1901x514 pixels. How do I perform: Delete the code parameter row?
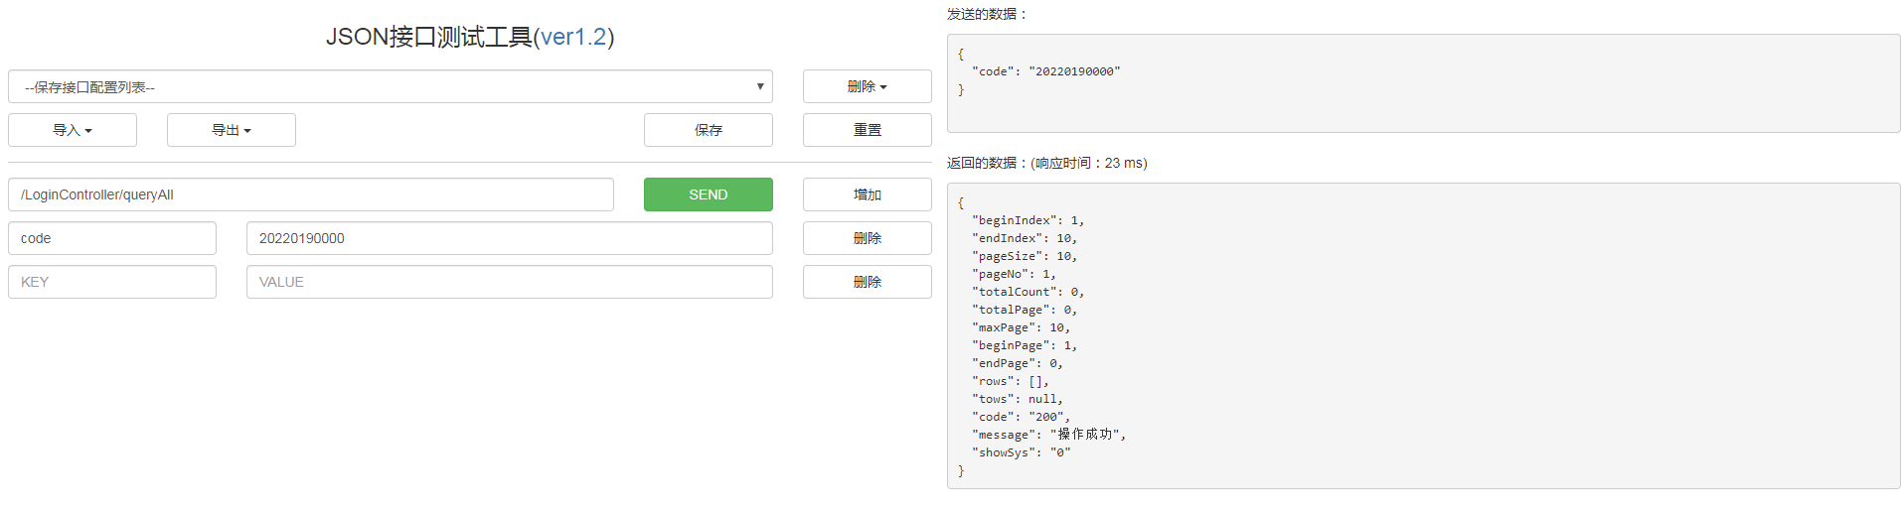867,238
